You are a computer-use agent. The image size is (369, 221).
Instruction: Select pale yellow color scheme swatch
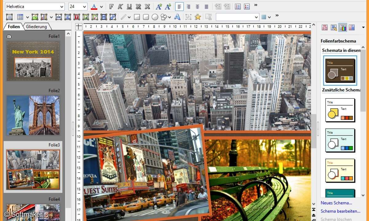pos(340,170)
